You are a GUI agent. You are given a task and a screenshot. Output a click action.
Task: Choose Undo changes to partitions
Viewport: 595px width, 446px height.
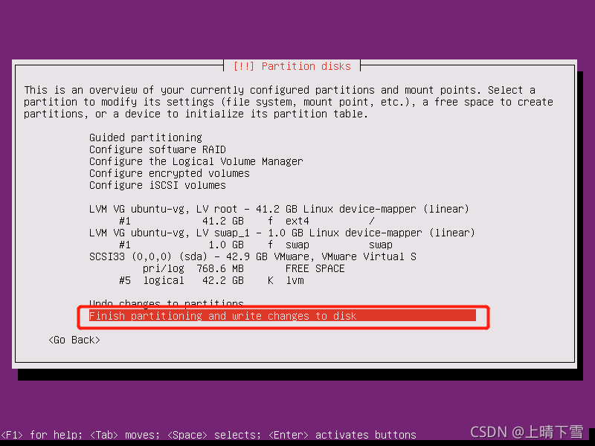pos(166,303)
